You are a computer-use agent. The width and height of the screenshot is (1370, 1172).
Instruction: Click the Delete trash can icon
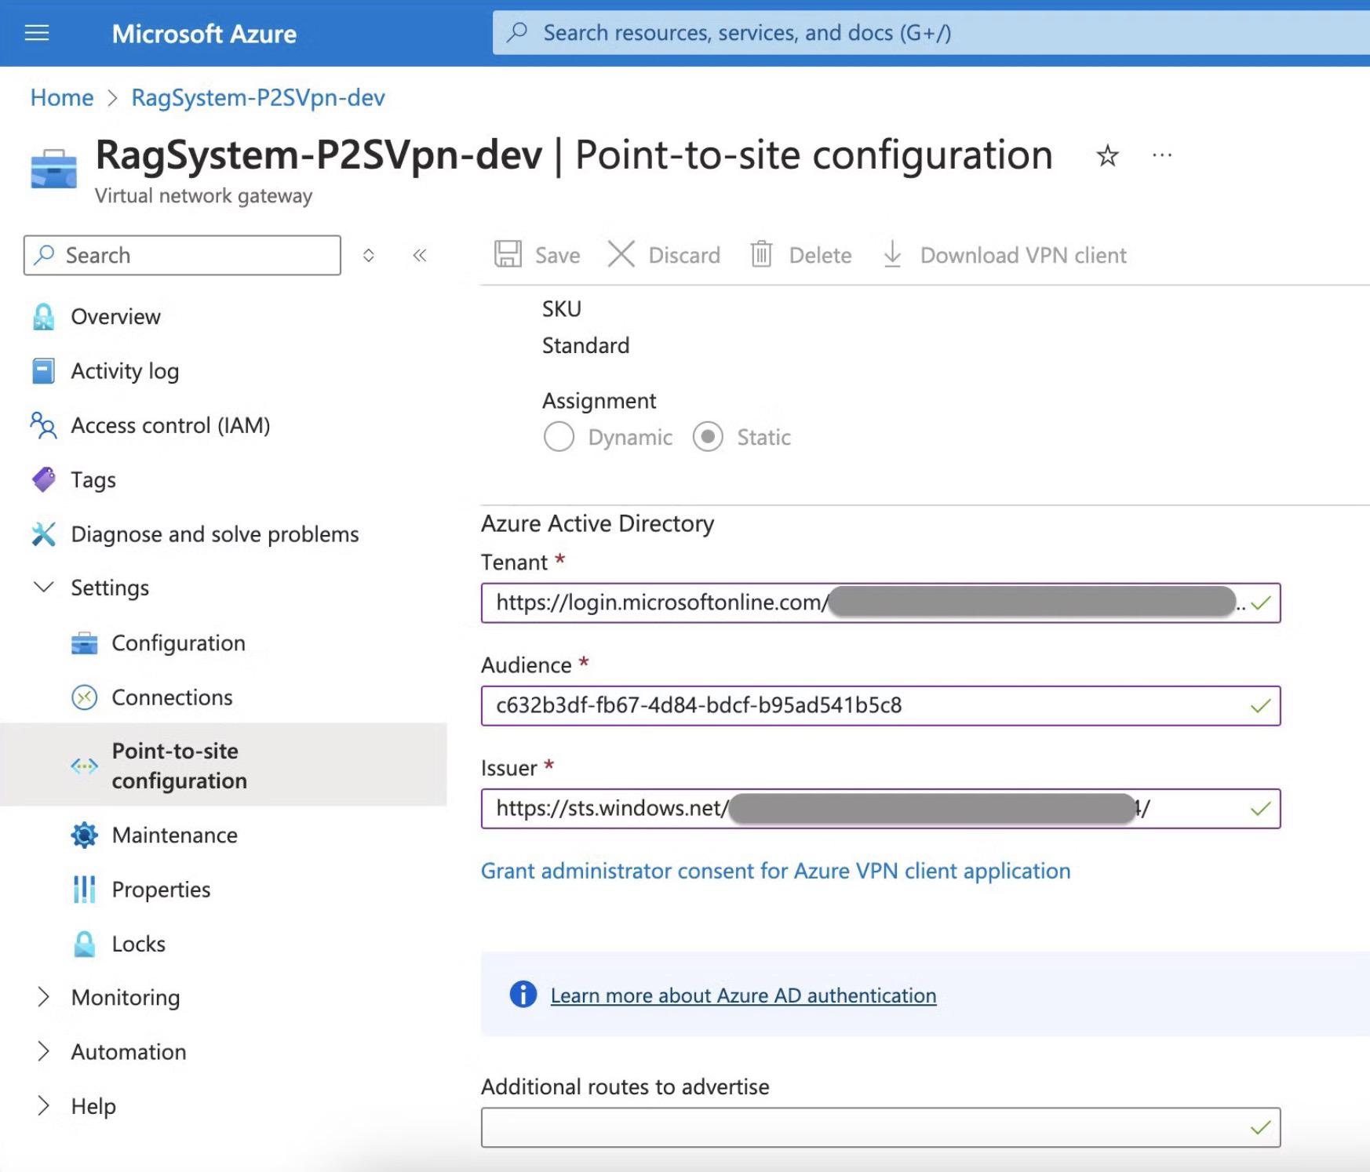761,254
